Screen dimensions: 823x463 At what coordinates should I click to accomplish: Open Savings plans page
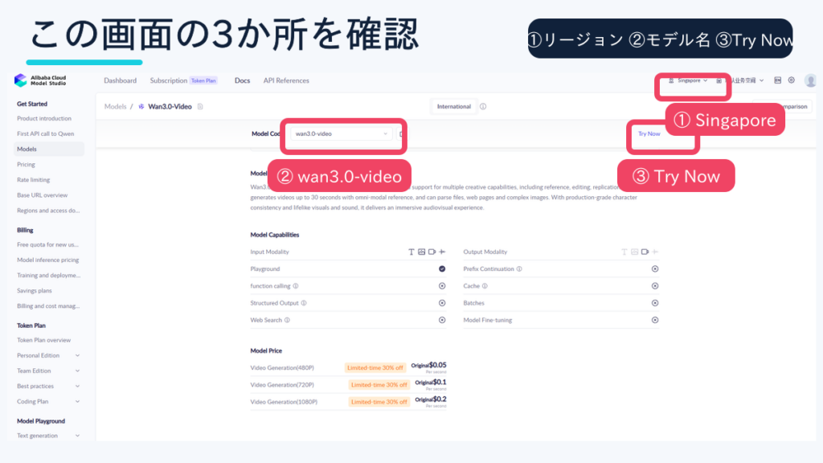click(x=34, y=291)
